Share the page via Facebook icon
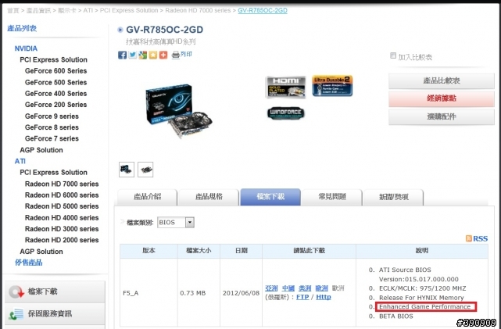Screen dimensions: 501x329 click(x=122, y=55)
